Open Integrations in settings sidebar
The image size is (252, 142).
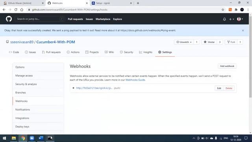click(38, 118)
